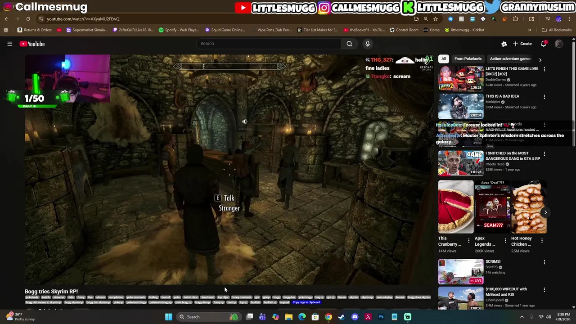576x324 pixels.
Task: Open File Explorer from the taskbar
Action: (x=289, y=317)
